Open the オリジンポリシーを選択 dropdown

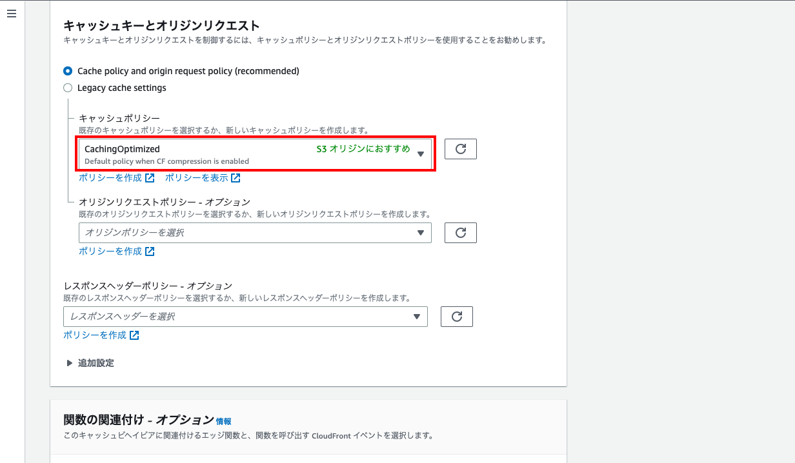tap(255, 233)
